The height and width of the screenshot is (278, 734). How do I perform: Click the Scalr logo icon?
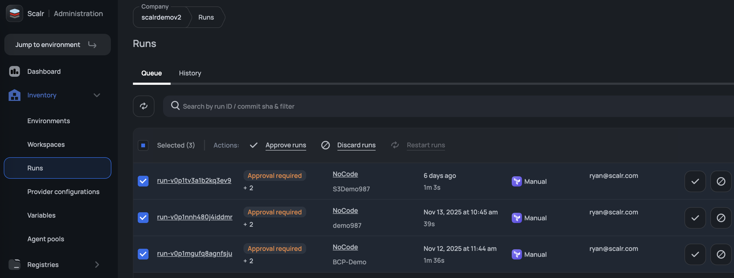coord(14,13)
